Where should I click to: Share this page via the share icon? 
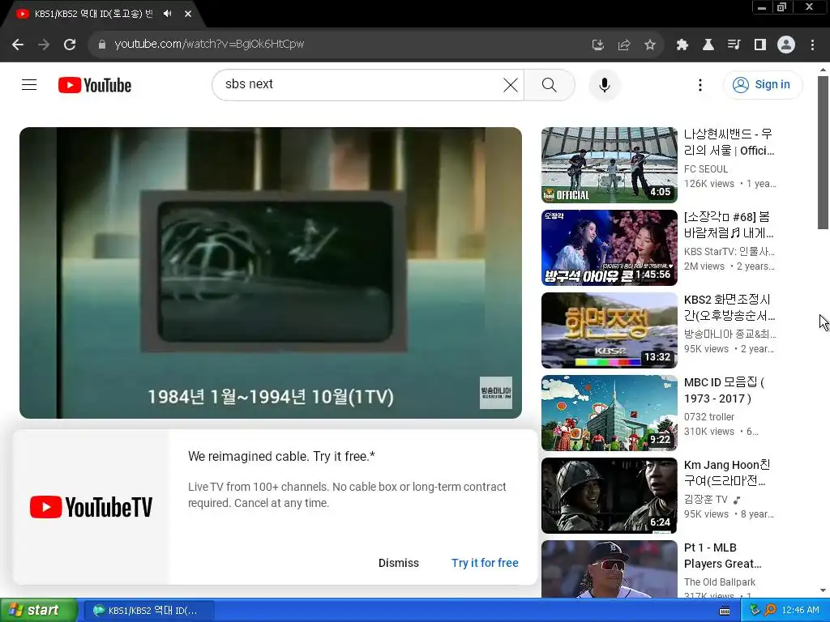tap(624, 45)
